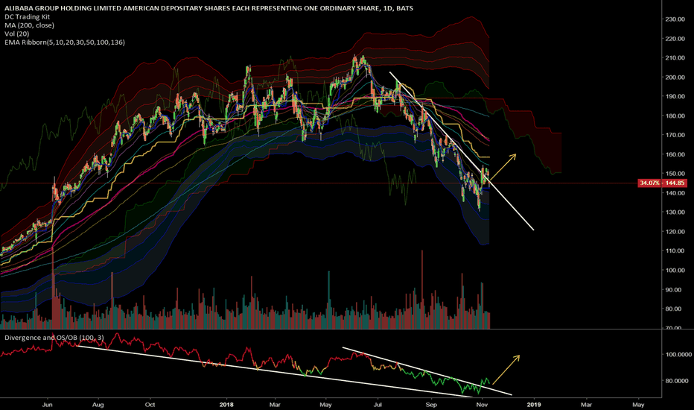Click 190.00 on the price axis
The width and height of the screenshot is (694, 410).
point(675,96)
